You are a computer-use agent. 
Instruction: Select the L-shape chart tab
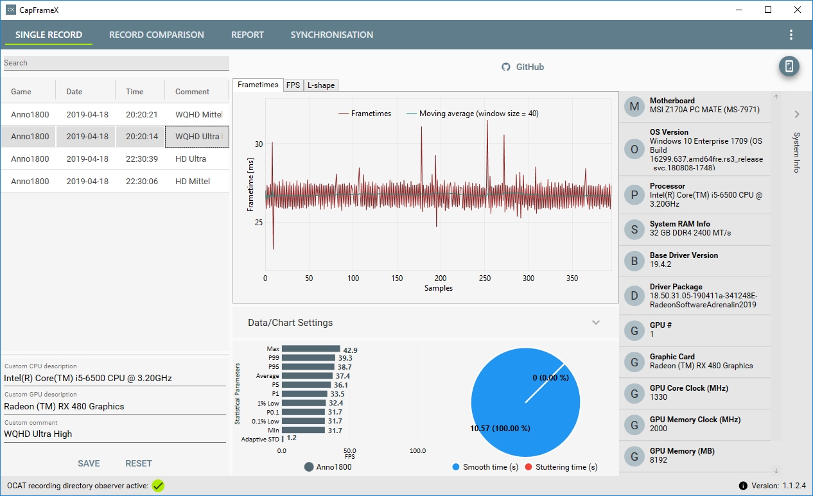[x=320, y=85]
